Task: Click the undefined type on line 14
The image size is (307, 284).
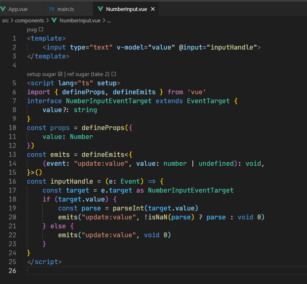Action: (x=216, y=163)
